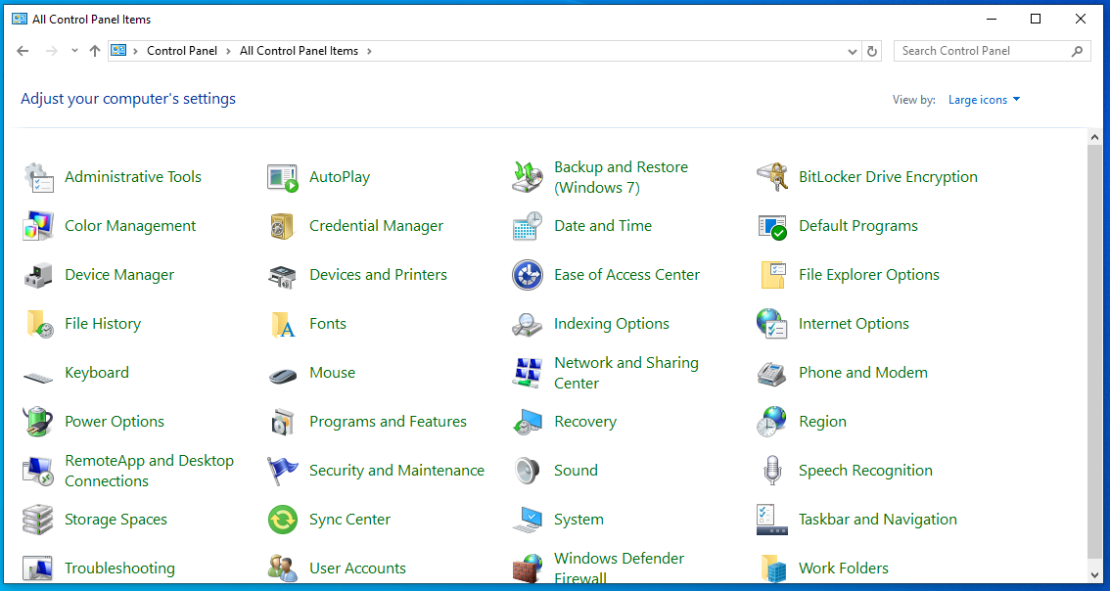Click the search magnifier icon
This screenshot has width=1110, height=591.
[x=1078, y=51]
